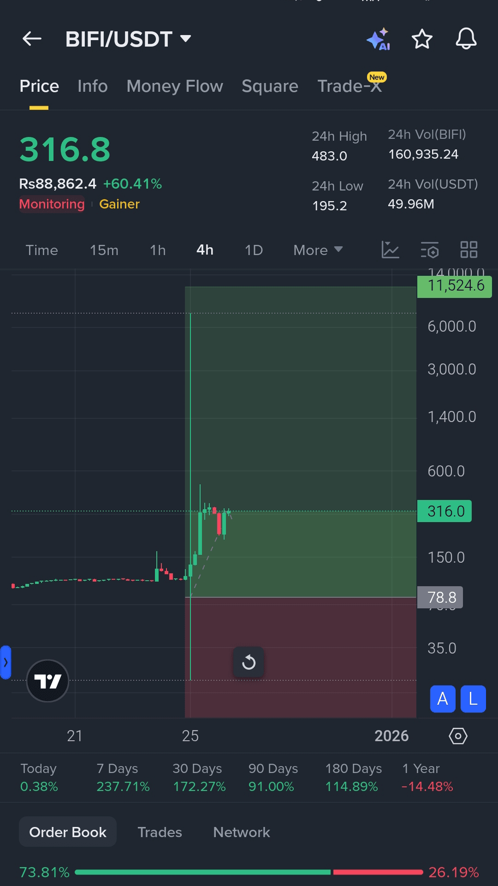
Task: Open the chart drawing tools icon
Action: pyautogui.click(x=390, y=250)
